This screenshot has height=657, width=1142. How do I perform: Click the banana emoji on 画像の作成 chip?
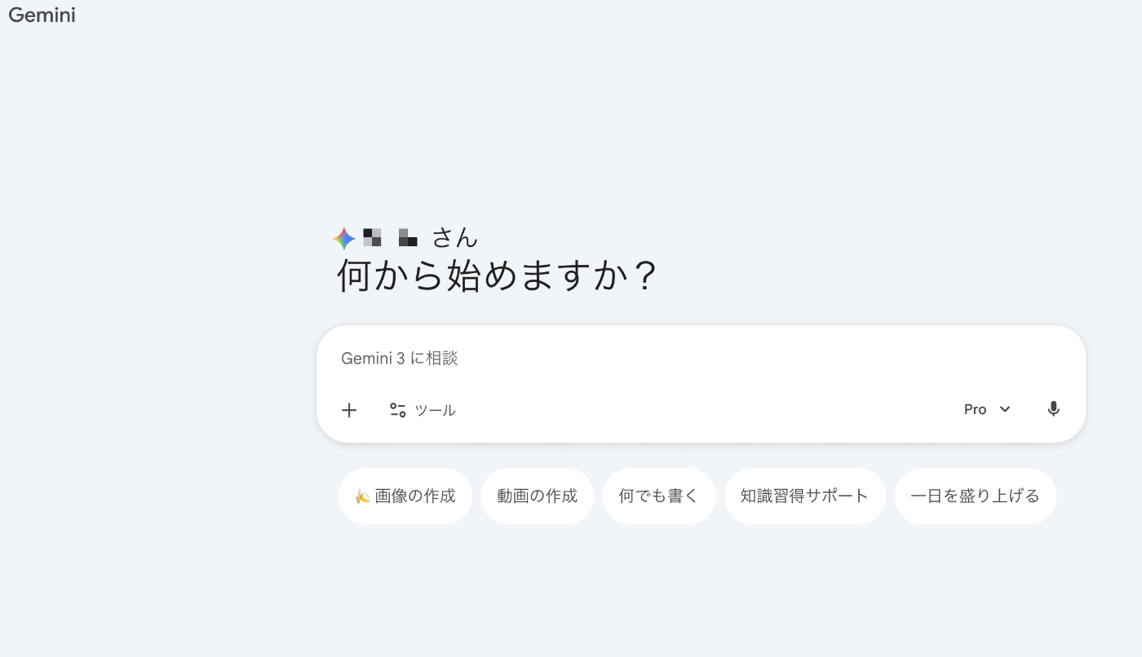coord(363,496)
